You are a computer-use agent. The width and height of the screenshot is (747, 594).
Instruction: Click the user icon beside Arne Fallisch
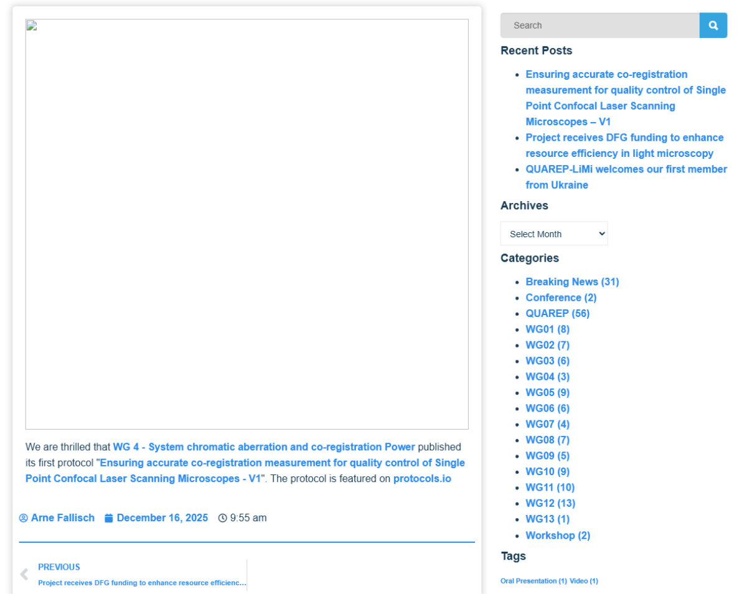coord(24,518)
